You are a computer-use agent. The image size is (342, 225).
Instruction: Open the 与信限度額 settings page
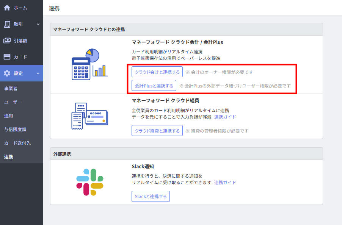point(22,130)
